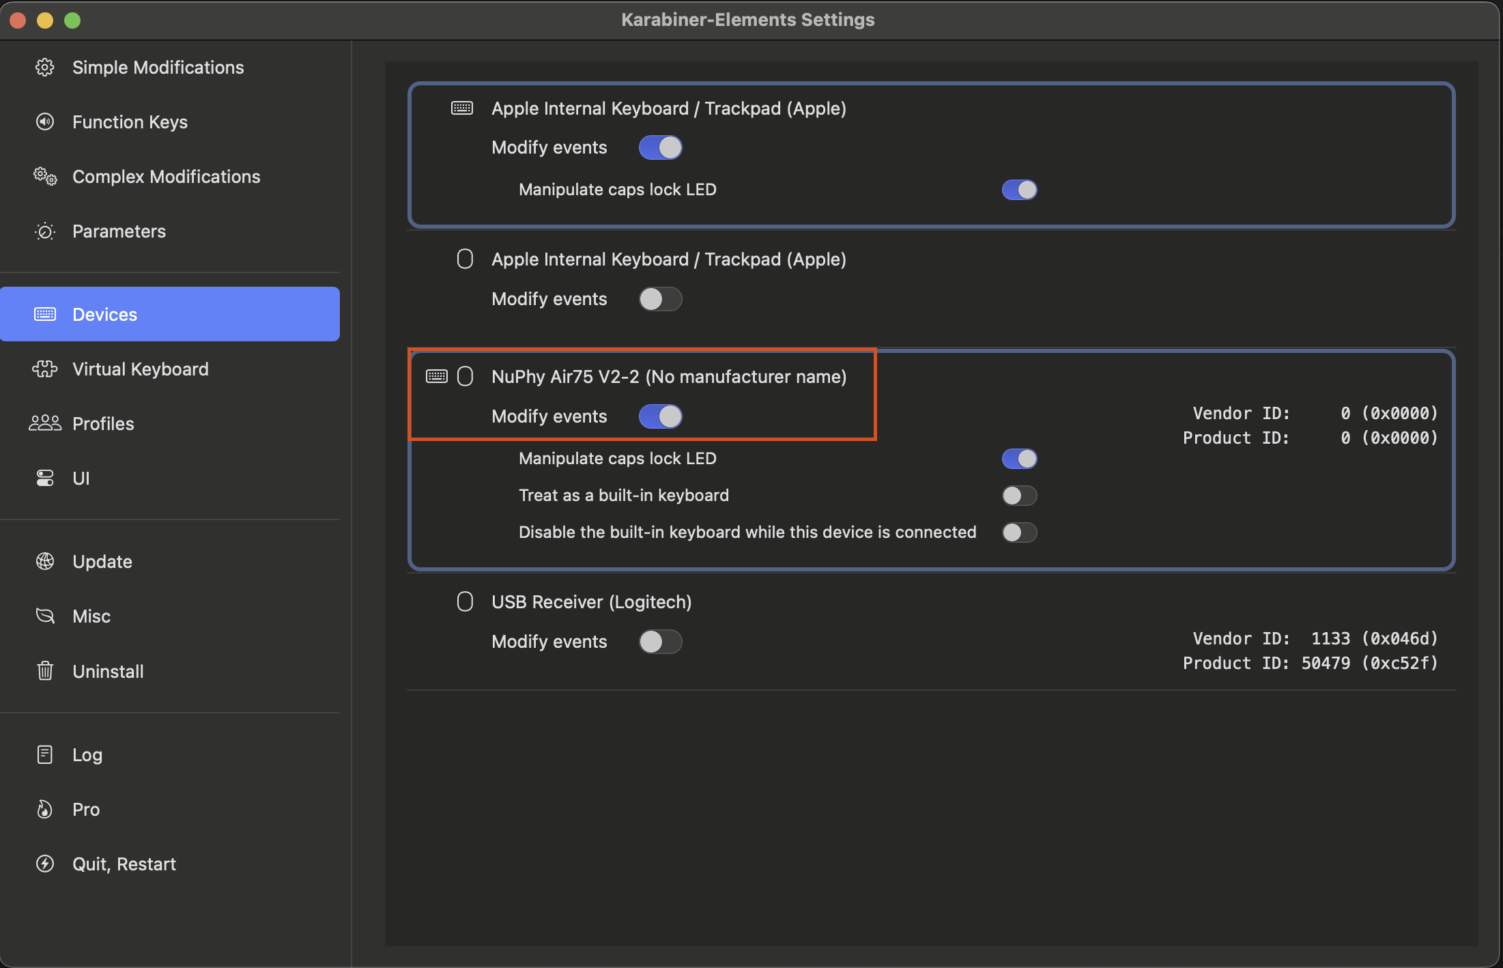The image size is (1503, 968).
Task: Click the Simple Modifications gear icon
Action: pyautogui.click(x=45, y=67)
